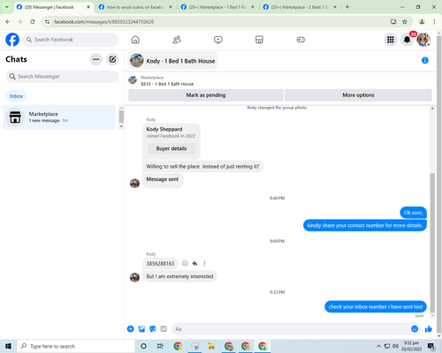Click Mark as pending button
442x353 pixels.
point(206,95)
